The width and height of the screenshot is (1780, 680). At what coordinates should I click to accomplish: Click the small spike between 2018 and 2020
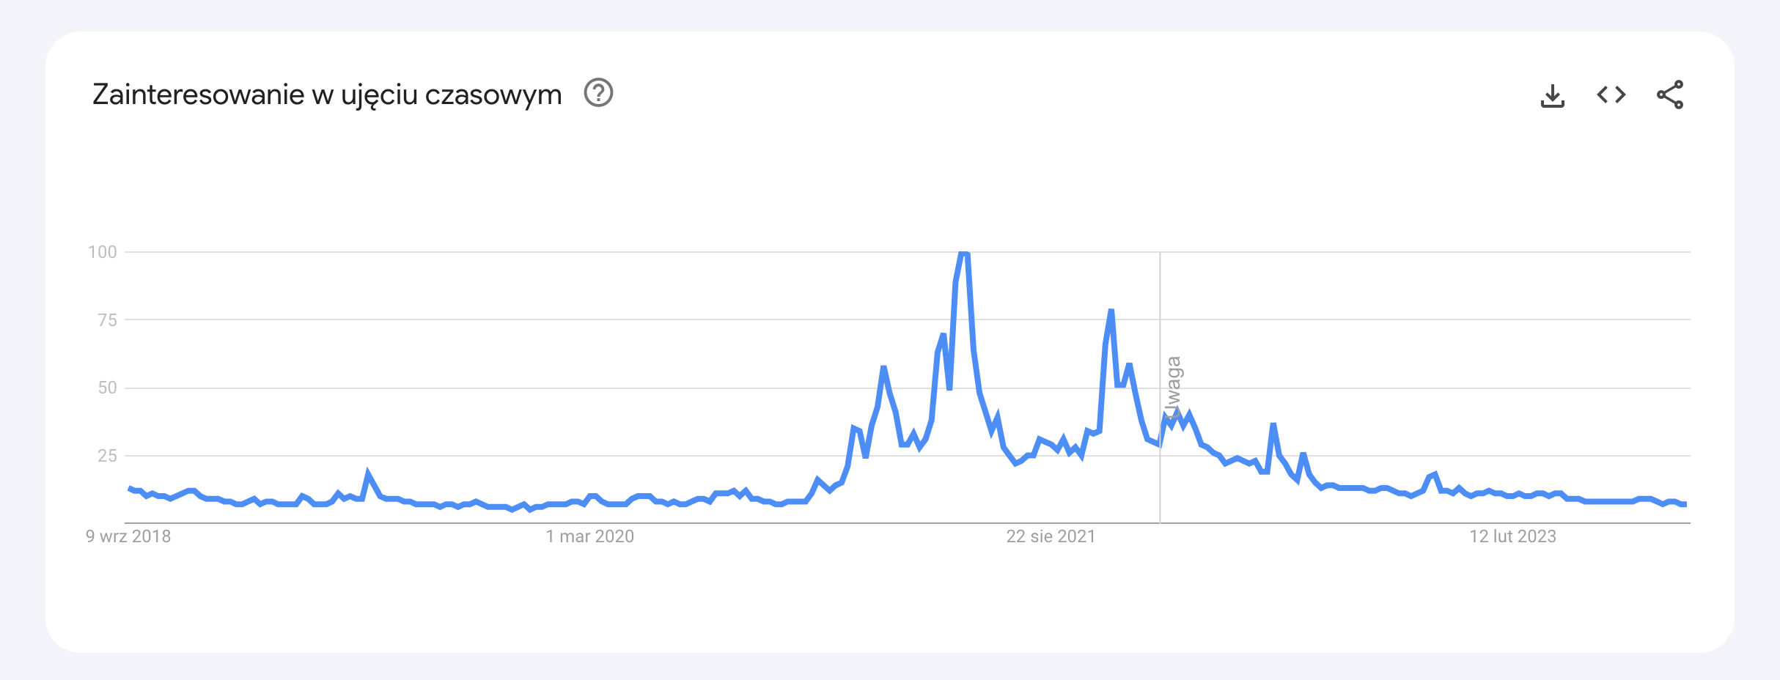368,474
